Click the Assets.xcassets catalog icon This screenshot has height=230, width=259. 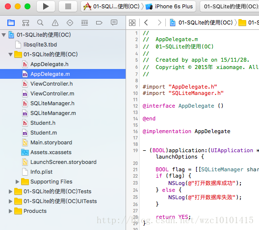coord(25,152)
